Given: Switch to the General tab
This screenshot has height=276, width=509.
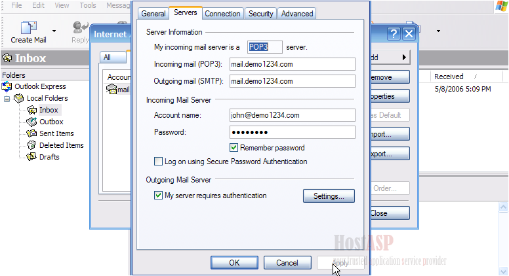Looking at the screenshot, I should [153, 13].
